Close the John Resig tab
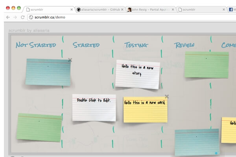 (x=173, y=9)
